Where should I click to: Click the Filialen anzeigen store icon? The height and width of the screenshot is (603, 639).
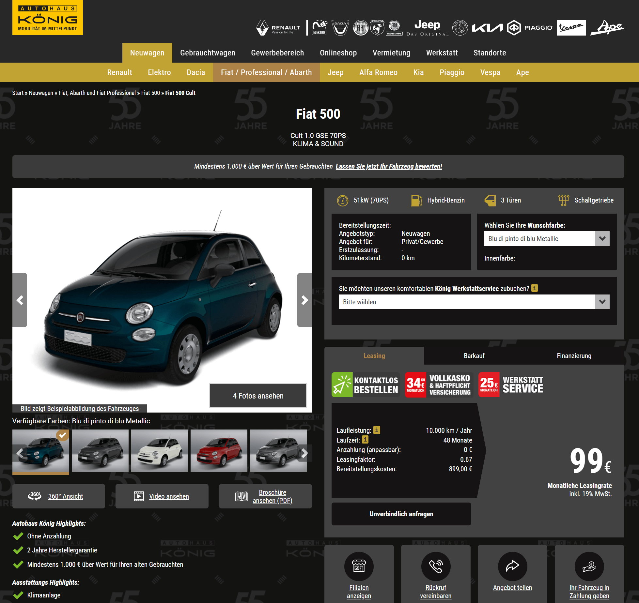pyautogui.click(x=359, y=566)
